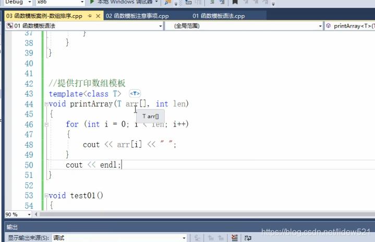Click the go to previous message icon

(211, 238)
